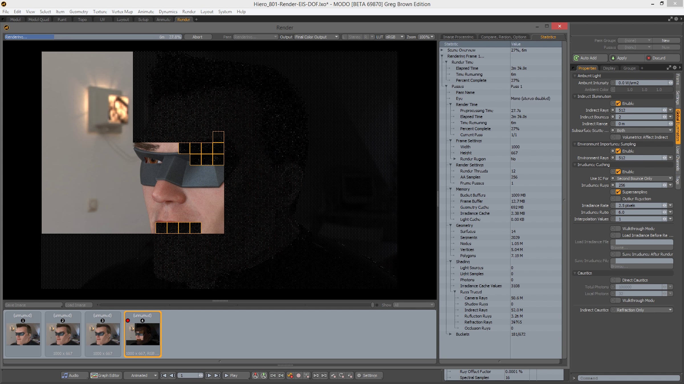The height and width of the screenshot is (384, 684).
Task: Expand the Scene Overview row
Action: (442, 50)
